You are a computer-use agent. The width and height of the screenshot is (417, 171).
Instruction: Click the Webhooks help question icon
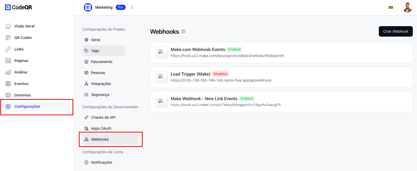(x=183, y=31)
